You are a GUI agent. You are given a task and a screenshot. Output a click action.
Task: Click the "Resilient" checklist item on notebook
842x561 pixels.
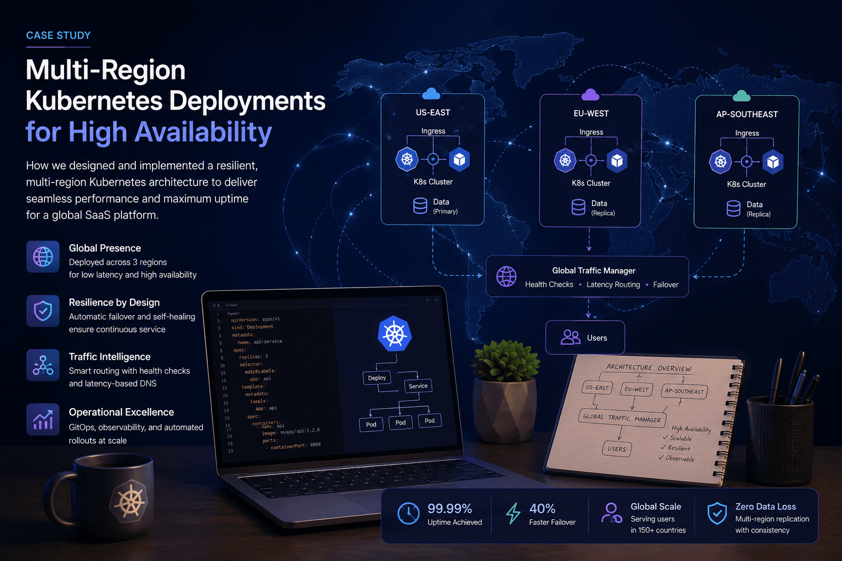pos(675,448)
